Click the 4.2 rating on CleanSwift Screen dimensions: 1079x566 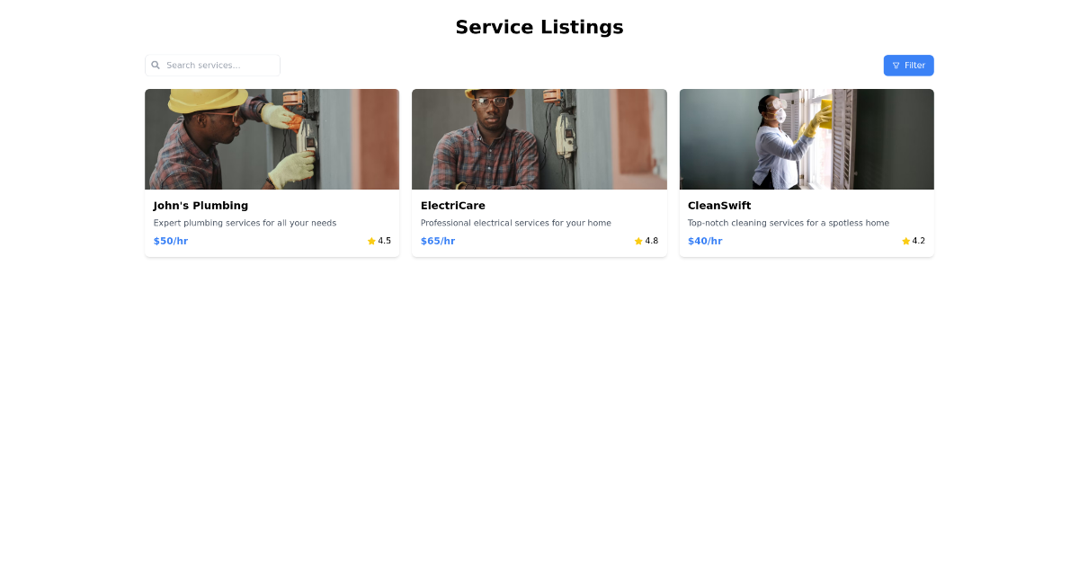(918, 241)
